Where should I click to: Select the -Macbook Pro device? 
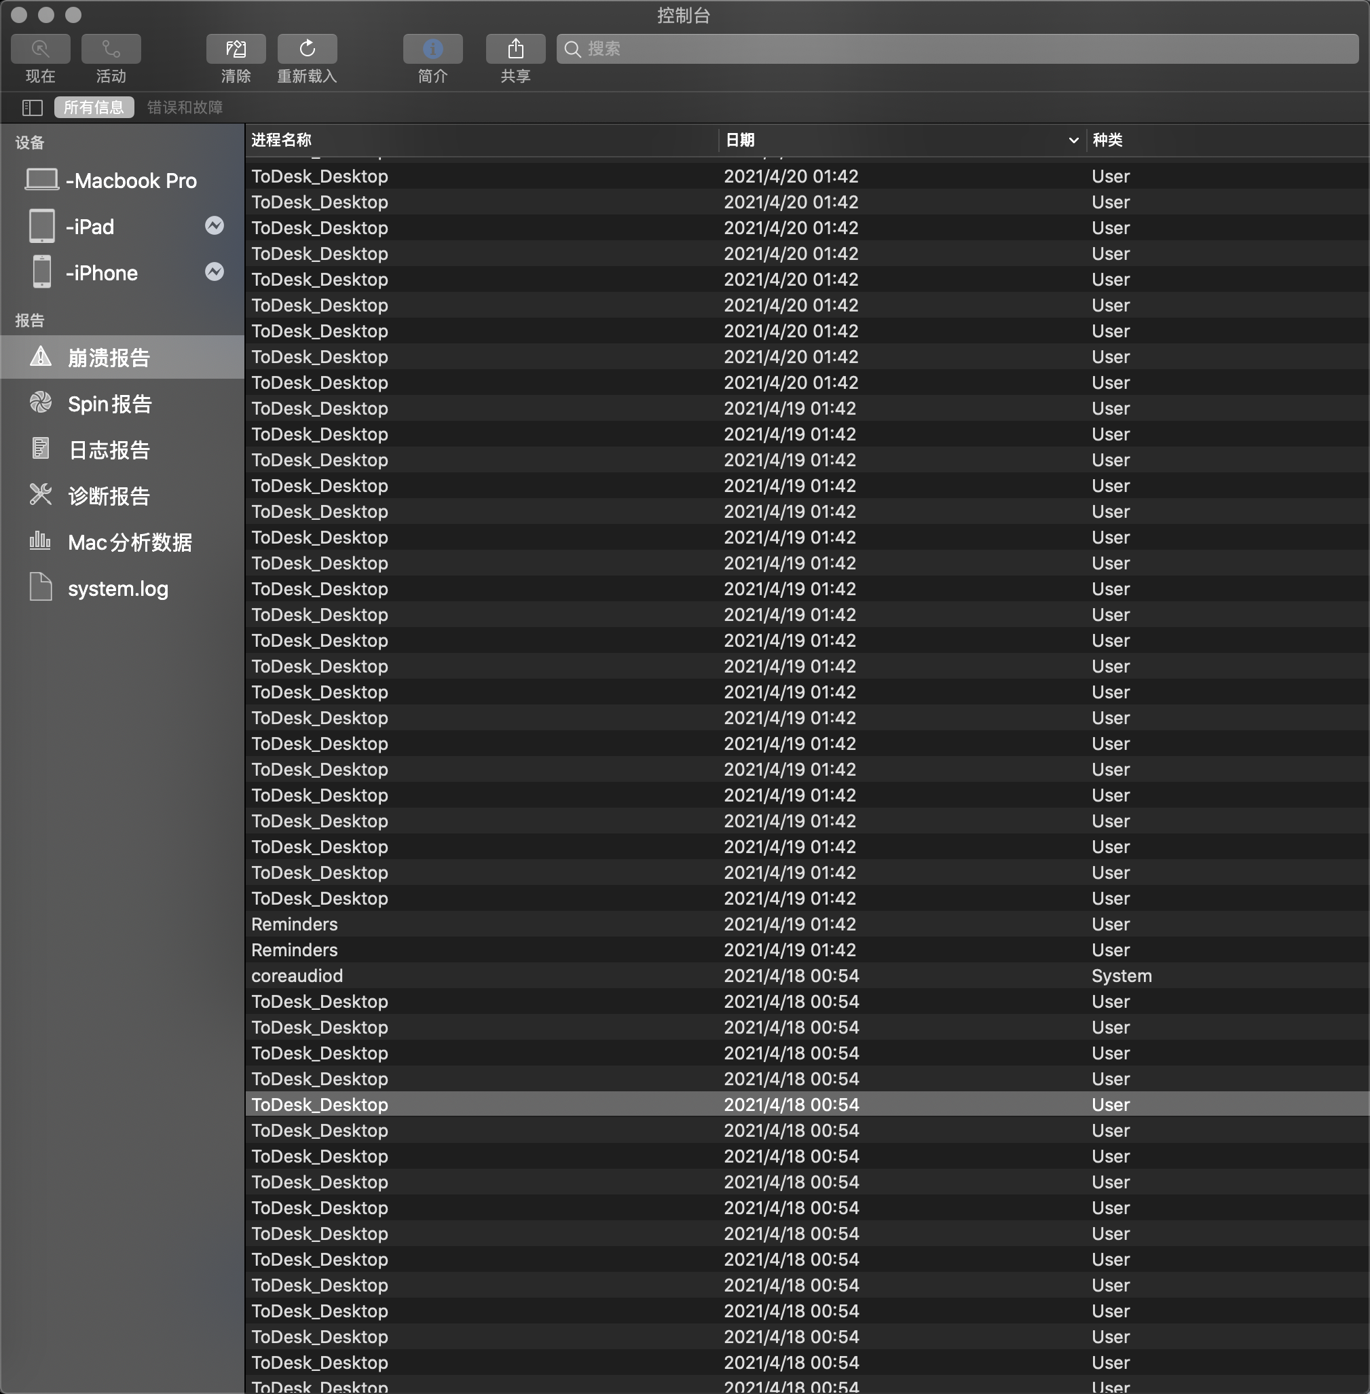122,181
